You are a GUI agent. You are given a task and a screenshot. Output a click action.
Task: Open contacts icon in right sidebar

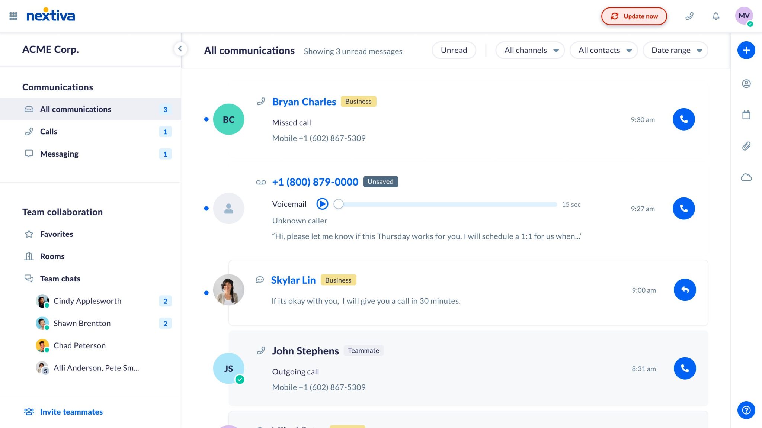point(746,84)
